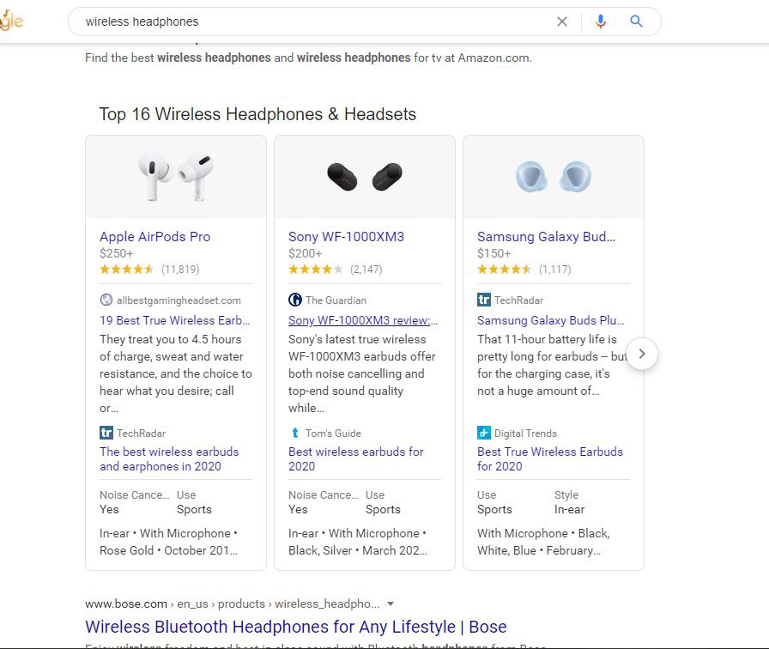This screenshot has height=649, width=769.
Task: Open 'Samsung Galaxy Buds Plu...' TechRadar article
Action: (x=551, y=320)
